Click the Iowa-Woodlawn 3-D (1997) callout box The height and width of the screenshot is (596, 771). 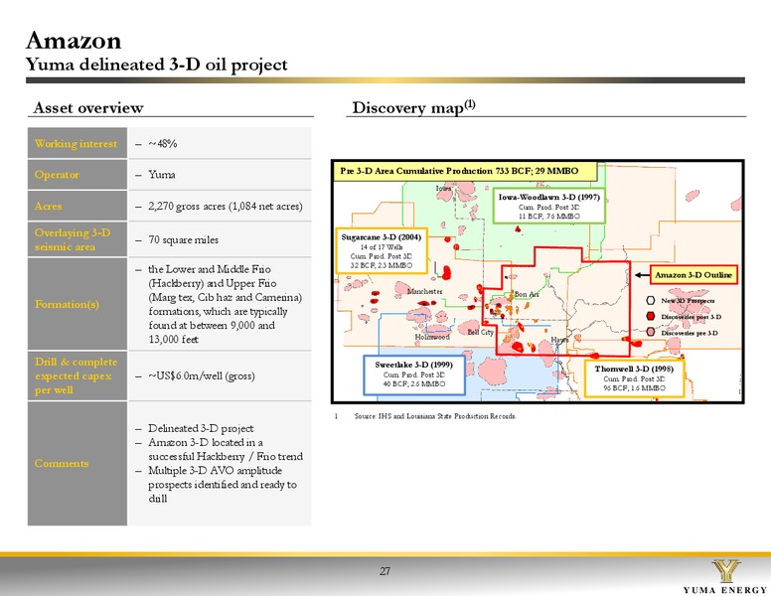click(549, 206)
